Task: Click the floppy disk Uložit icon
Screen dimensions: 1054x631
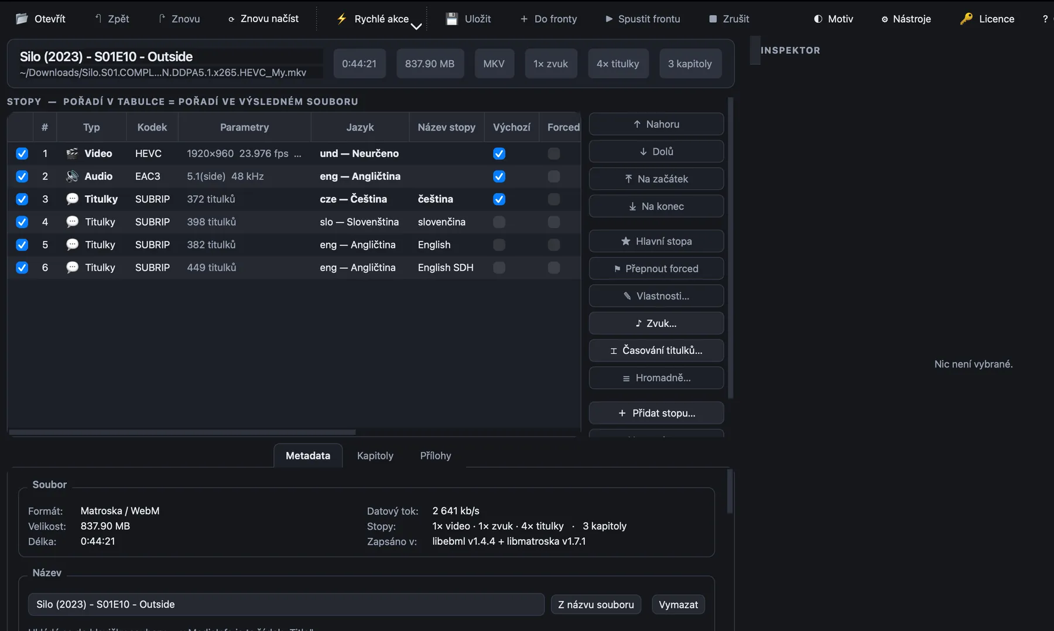Action: [x=451, y=19]
